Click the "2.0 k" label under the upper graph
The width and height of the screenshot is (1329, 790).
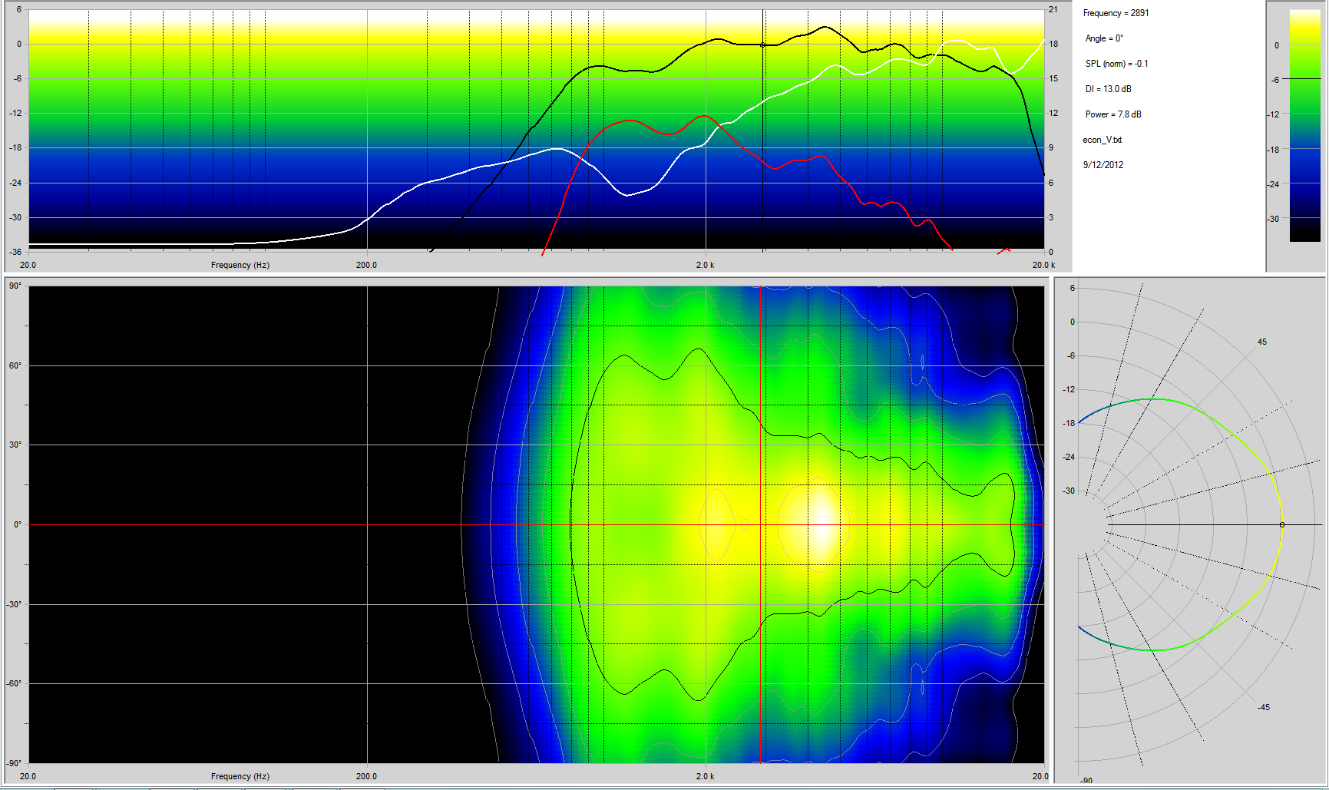pos(705,265)
